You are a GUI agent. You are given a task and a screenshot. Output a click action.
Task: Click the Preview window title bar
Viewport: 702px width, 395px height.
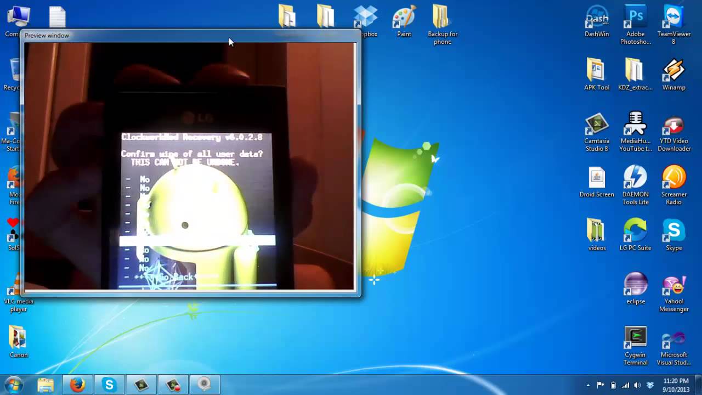191,35
